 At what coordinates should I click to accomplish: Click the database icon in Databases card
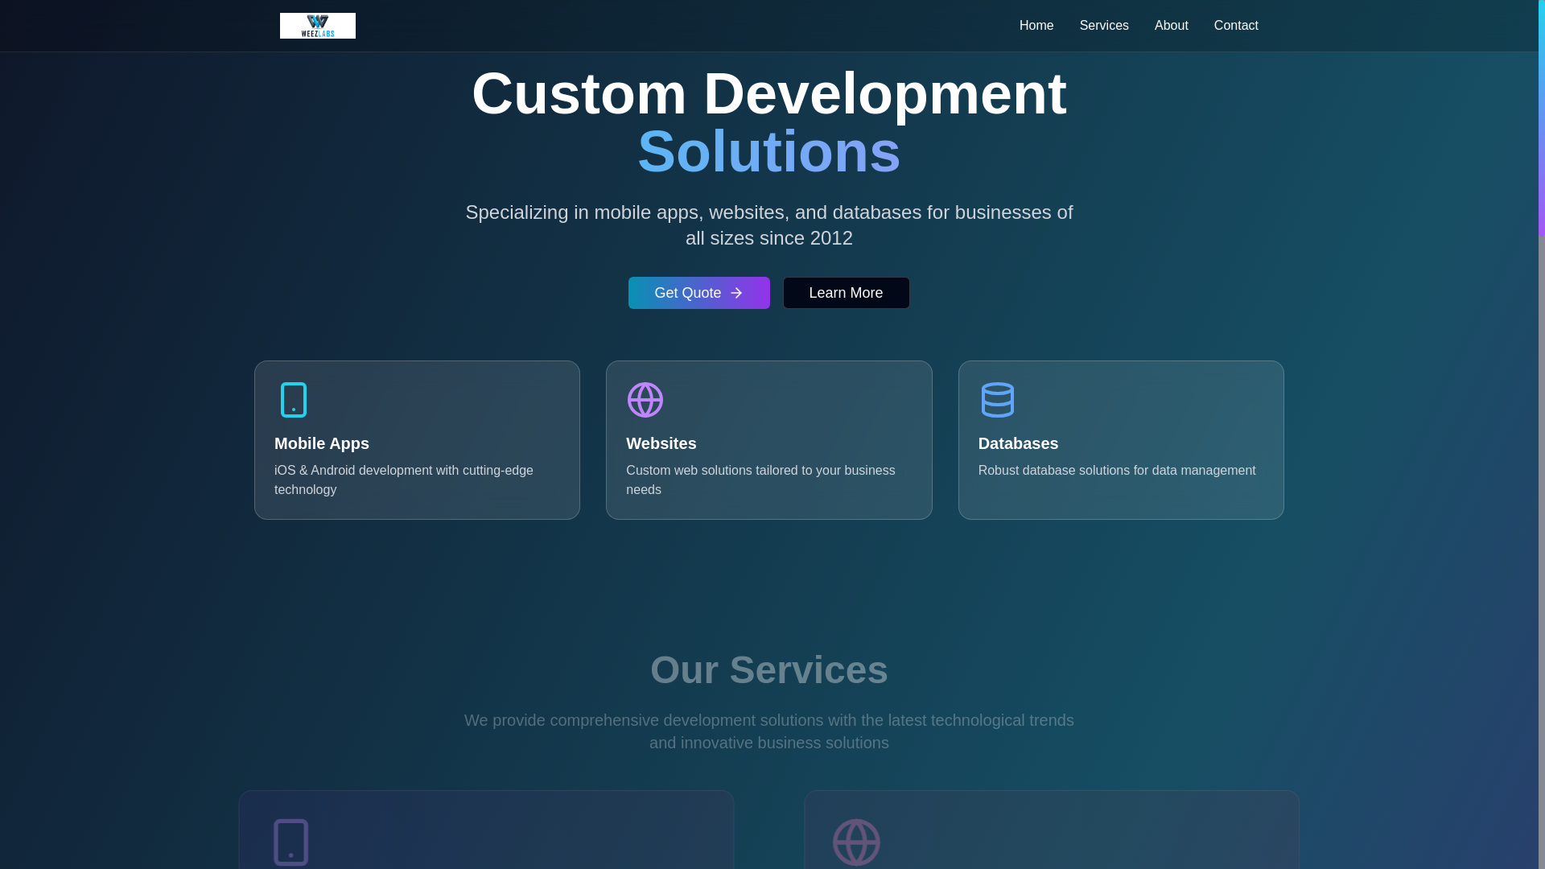pyautogui.click(x=998, y=400)
